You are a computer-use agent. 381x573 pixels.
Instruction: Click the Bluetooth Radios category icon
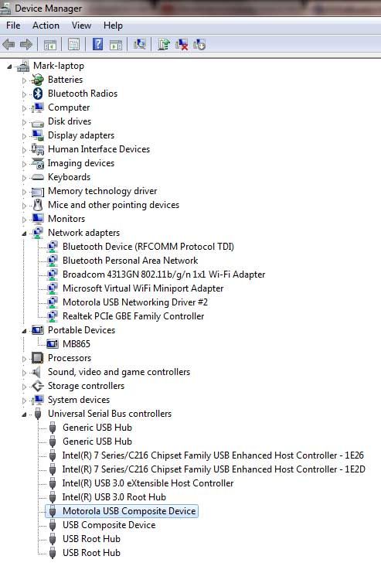38,94
